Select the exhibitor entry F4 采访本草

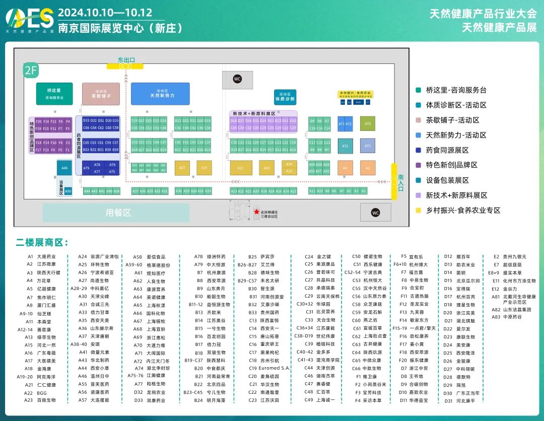(x=368, y=400)
